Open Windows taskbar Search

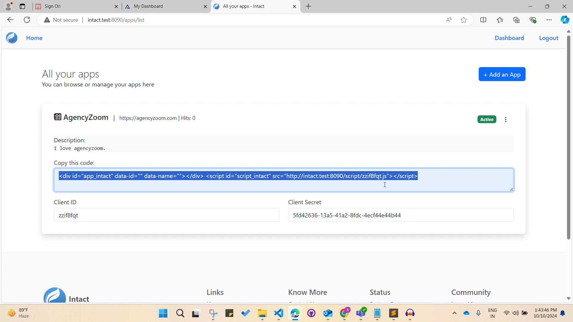[180, 313]
